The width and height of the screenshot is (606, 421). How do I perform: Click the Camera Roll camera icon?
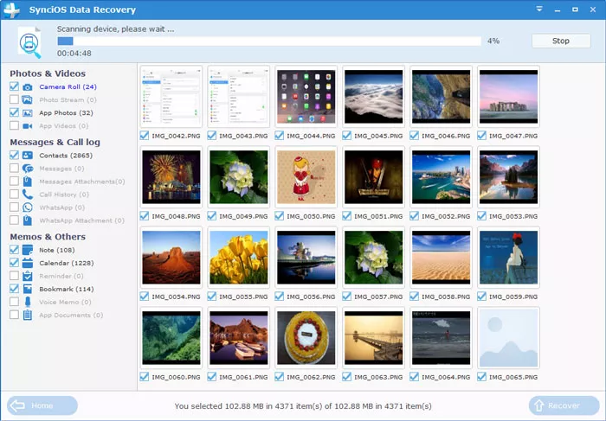(28, 87)
